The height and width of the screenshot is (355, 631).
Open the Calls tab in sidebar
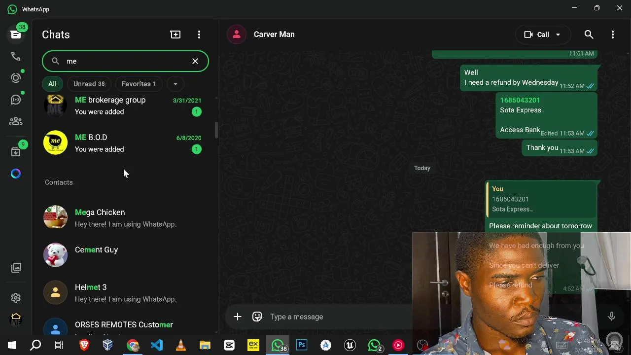[16, 56]
